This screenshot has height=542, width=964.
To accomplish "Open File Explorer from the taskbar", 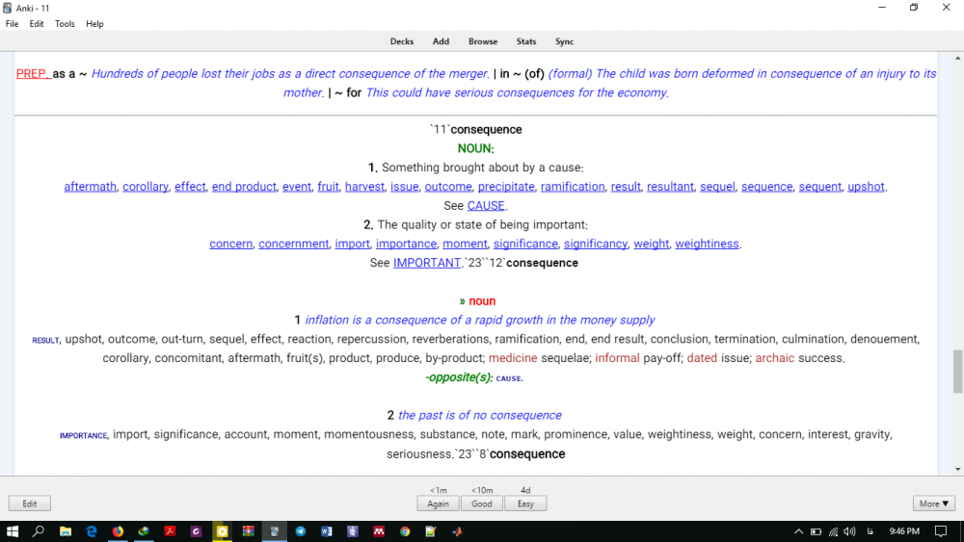I will (66, 531).
